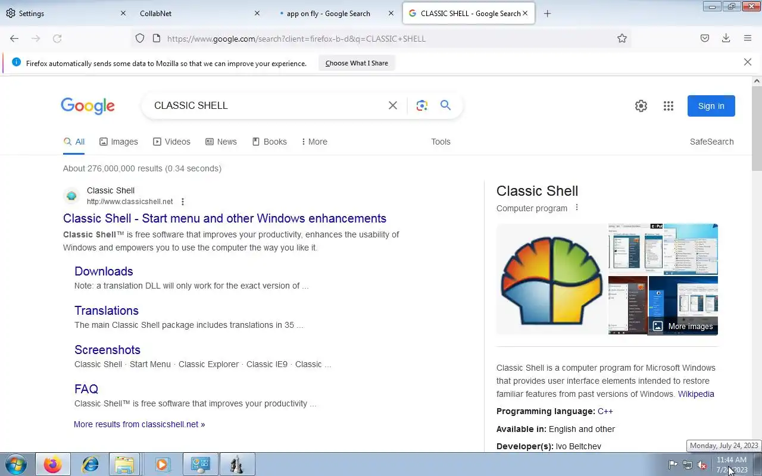Close the CollabNet tab

pyautogui.click(x=257, y=13)
